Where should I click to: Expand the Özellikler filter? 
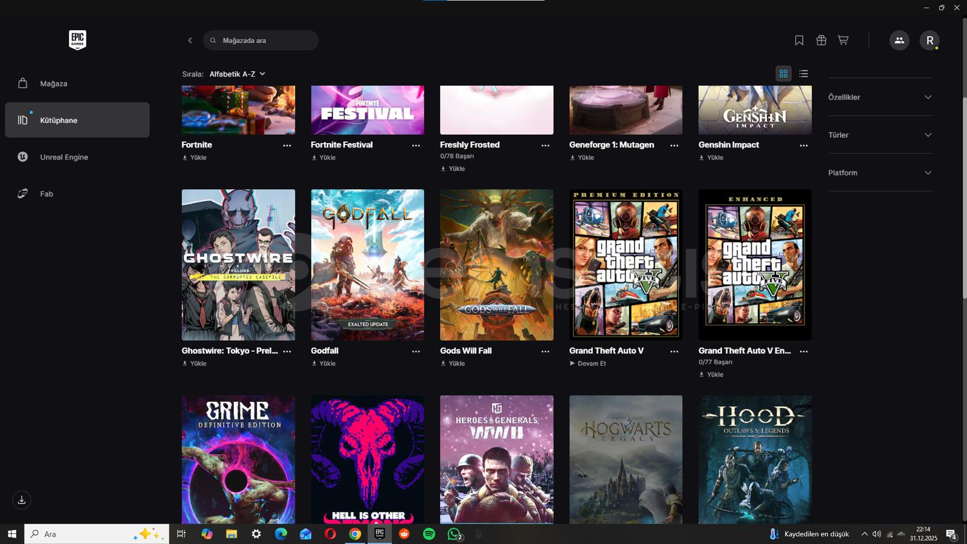click(880, 97)
